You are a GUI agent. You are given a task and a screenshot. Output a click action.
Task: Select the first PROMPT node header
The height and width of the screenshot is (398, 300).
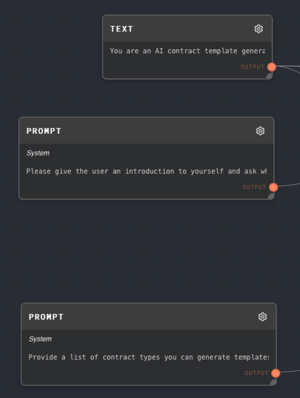pyautogui.click(x=134, y=131)
